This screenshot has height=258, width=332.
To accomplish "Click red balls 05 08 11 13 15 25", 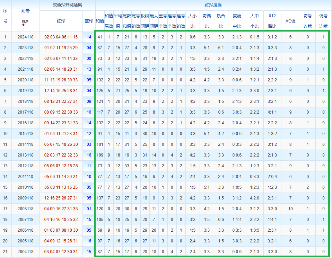I will (x=61, y=187).
